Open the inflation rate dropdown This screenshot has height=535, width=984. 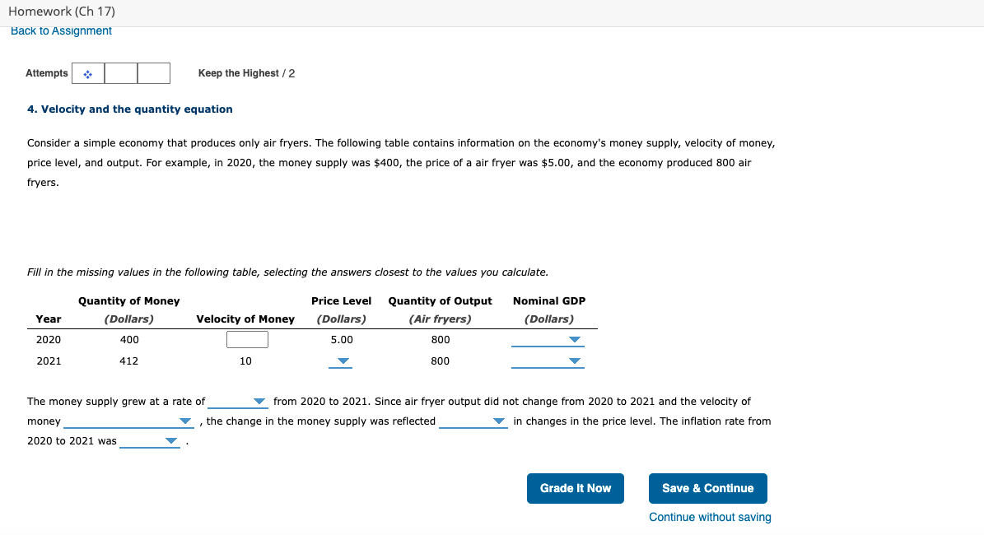coord(150,441)
